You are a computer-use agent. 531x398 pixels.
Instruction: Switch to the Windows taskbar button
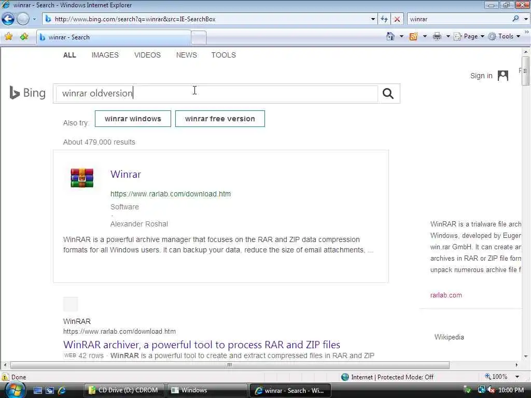207,390
